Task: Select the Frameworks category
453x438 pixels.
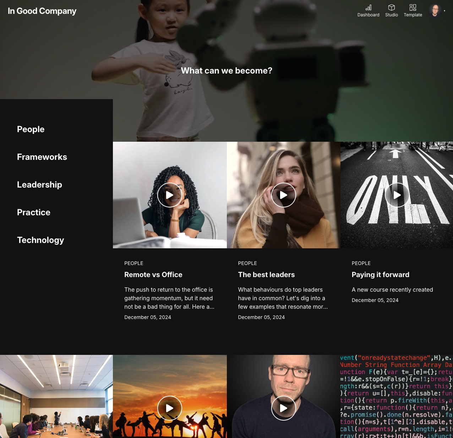Action: pos(42,157)
